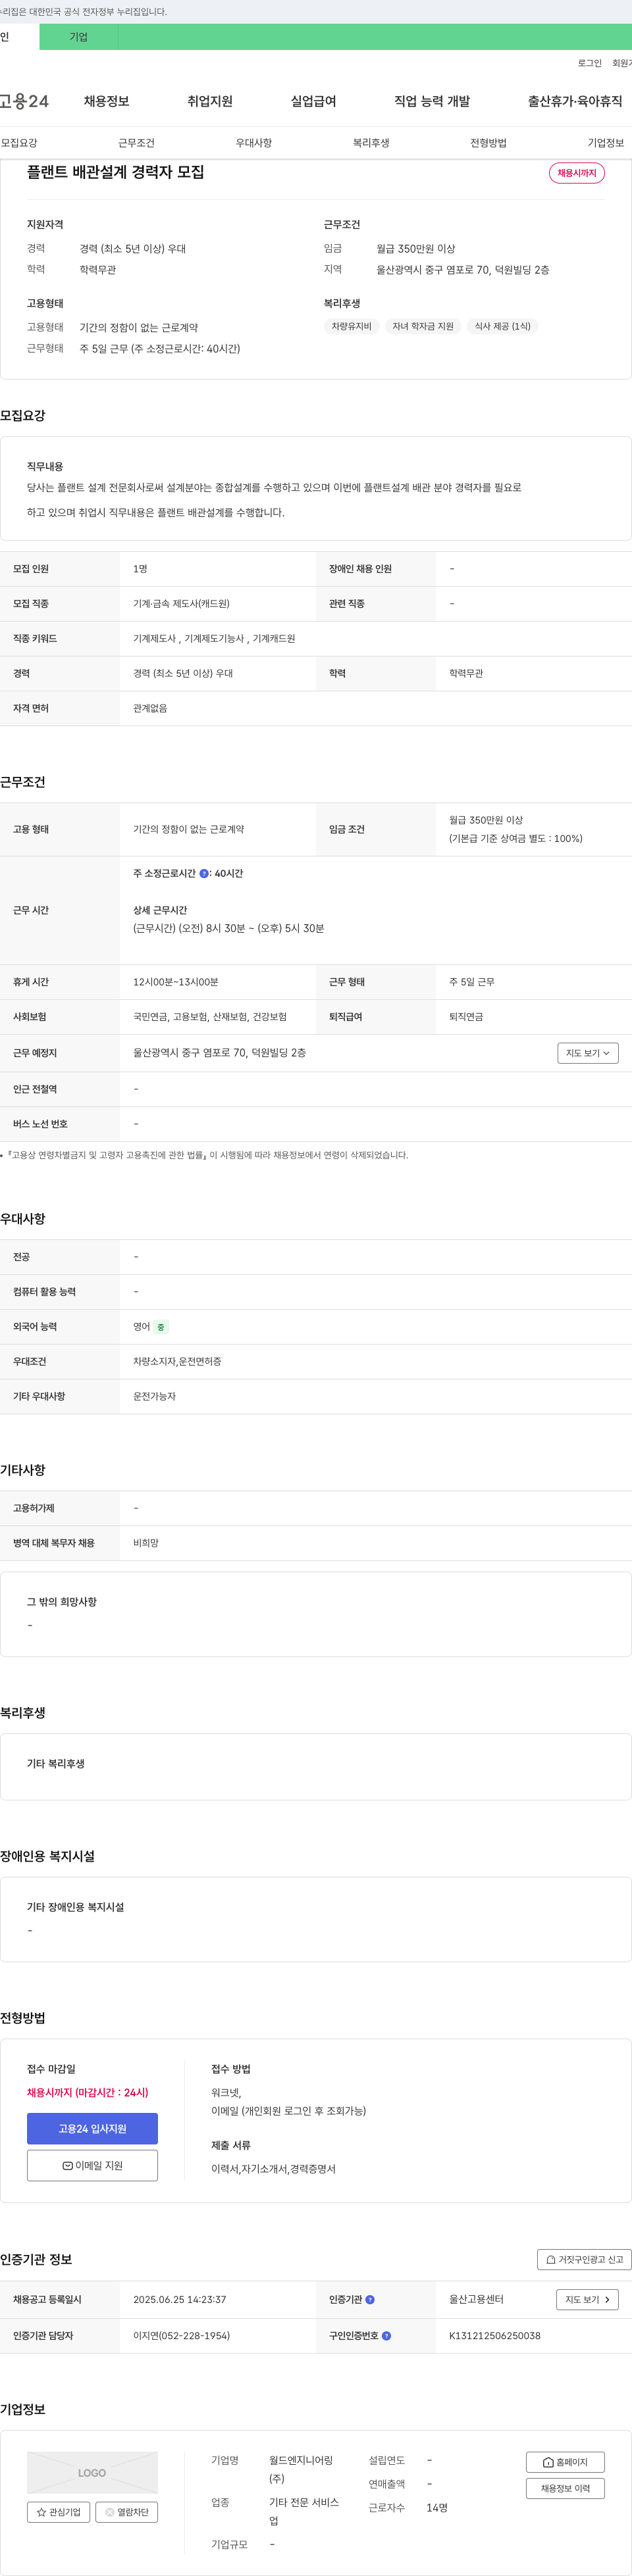This screenshot has height=2576, width=632.
Task: Click the 차량유지비 benefit tag
Action: (x=352, y=326)
